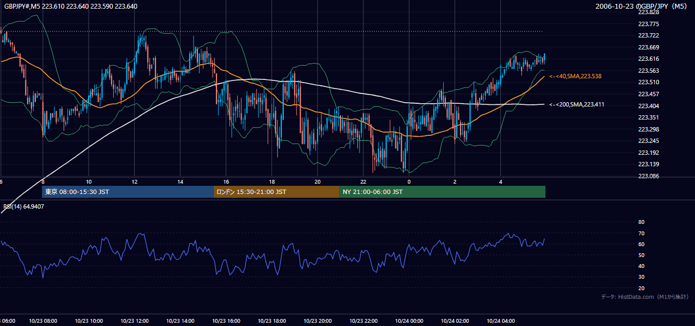Viewport: 695px width, 326px height.
Task: Click the 10/23 16:00 date label
Action: coord(226,321)
